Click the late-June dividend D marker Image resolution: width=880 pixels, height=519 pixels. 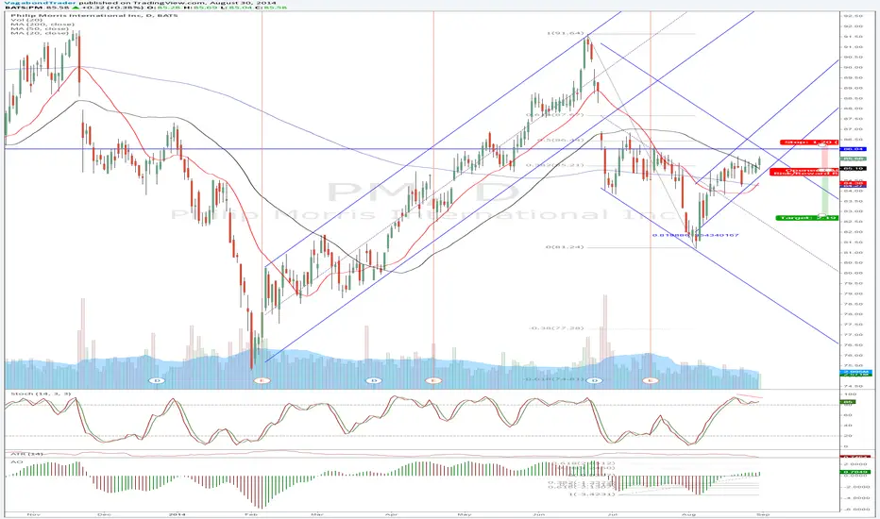595,380
